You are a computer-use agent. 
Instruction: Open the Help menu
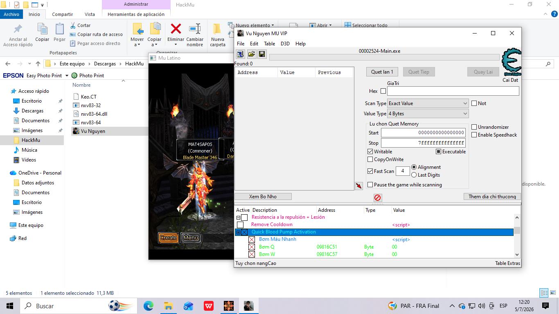tap(300, 44)
